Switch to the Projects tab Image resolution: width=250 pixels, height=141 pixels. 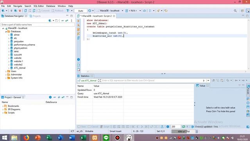[35, 16]
